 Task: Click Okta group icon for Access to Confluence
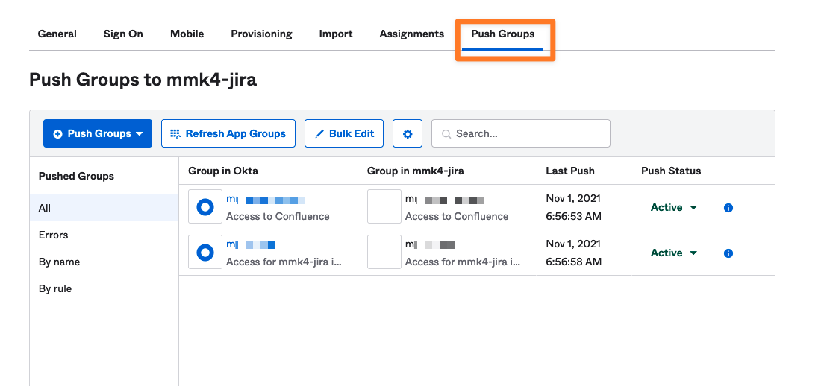pos(205,207)
